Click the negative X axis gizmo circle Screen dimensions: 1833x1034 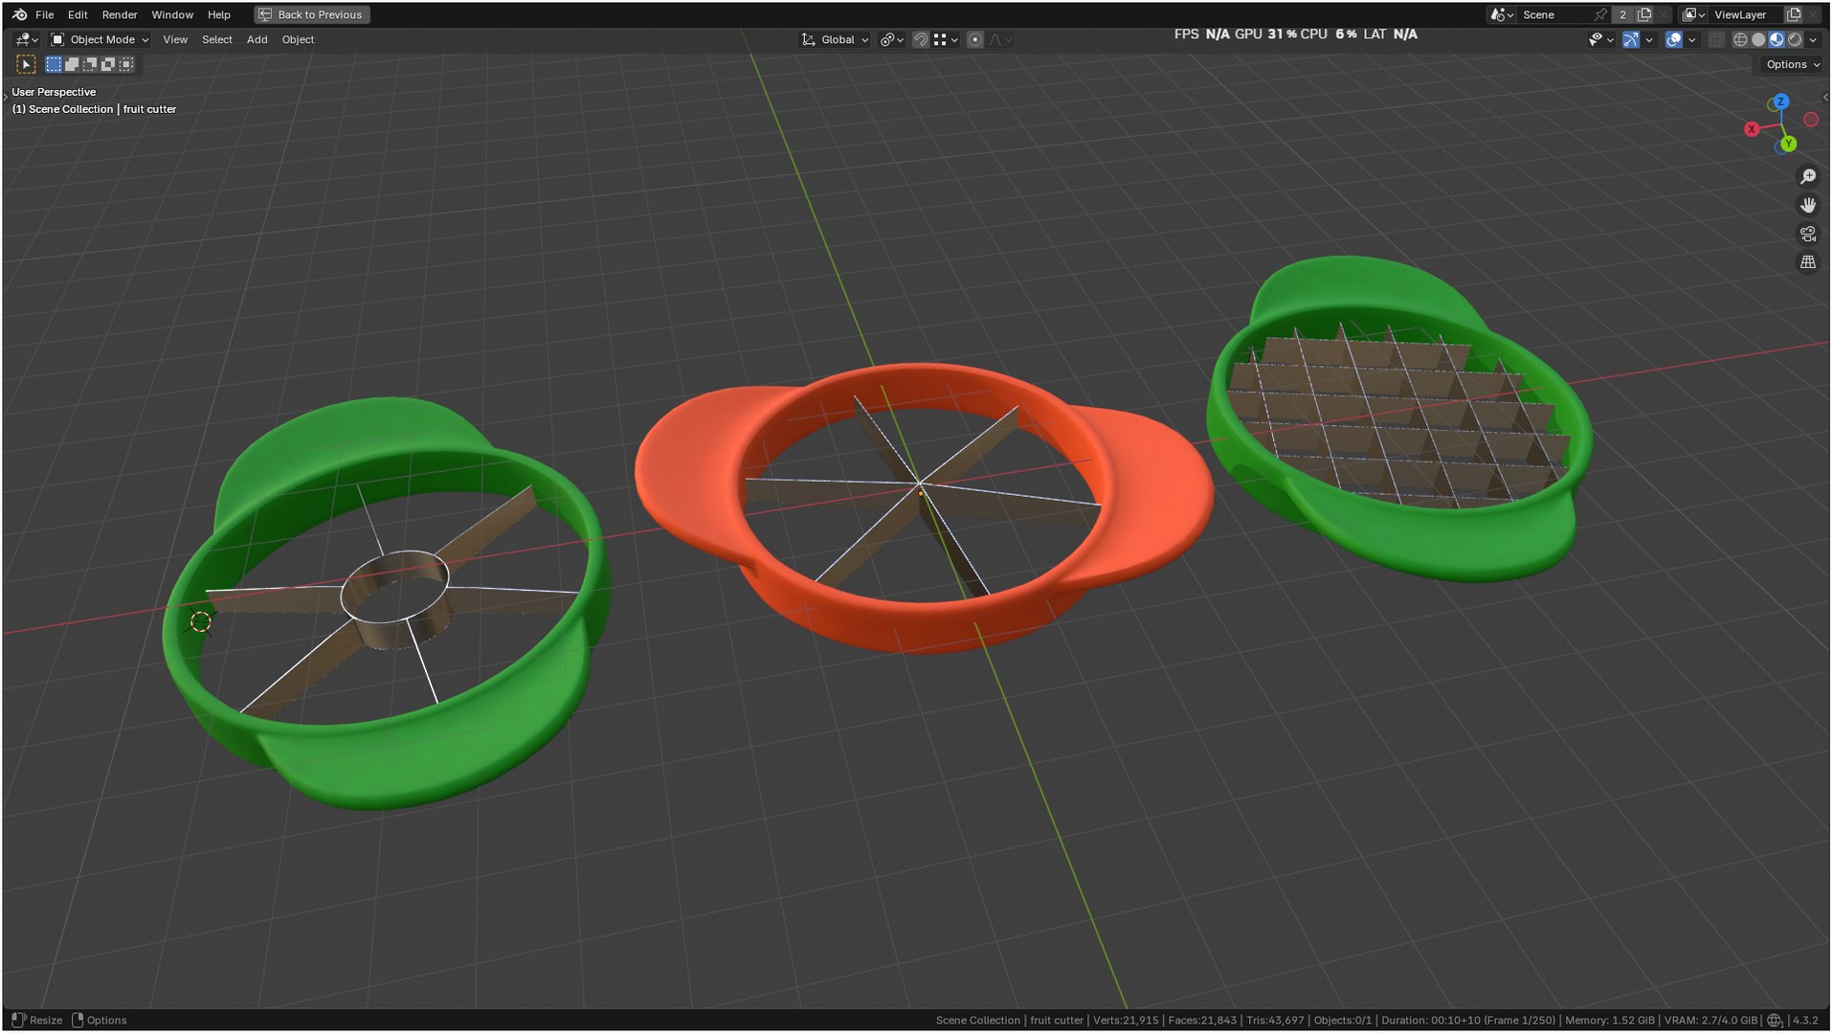click(1811, 120)
